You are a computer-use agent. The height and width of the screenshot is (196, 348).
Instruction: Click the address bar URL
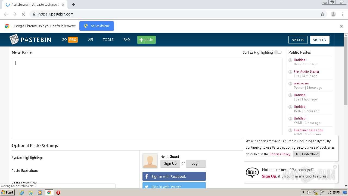[56, 14]
